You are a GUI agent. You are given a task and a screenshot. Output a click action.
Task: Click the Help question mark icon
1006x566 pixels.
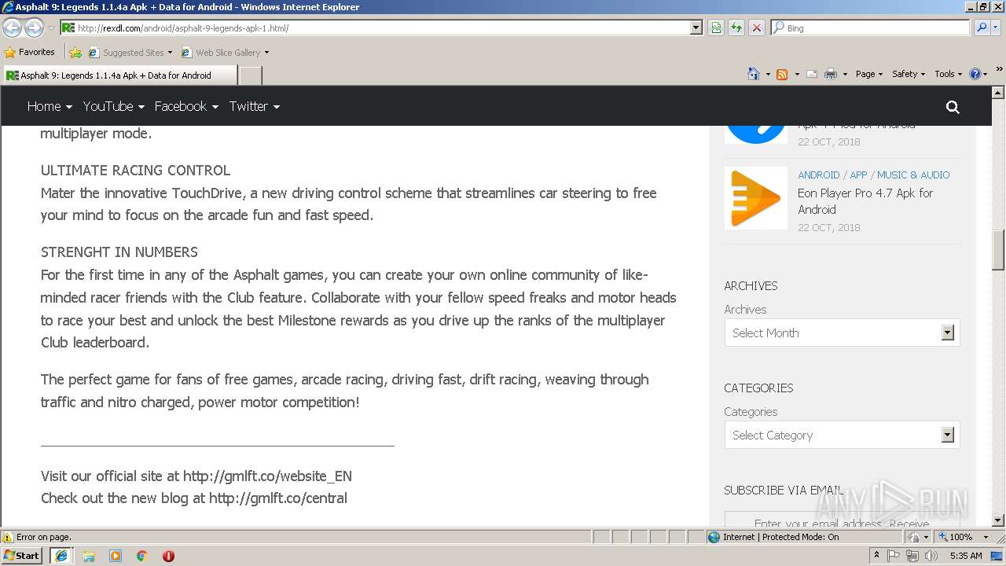click(975, 74)
